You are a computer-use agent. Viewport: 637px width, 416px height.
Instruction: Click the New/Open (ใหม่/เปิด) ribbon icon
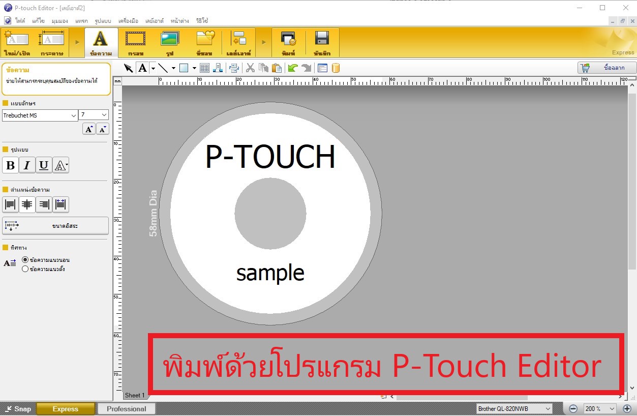pyautogui.click(x=17, y=43)
